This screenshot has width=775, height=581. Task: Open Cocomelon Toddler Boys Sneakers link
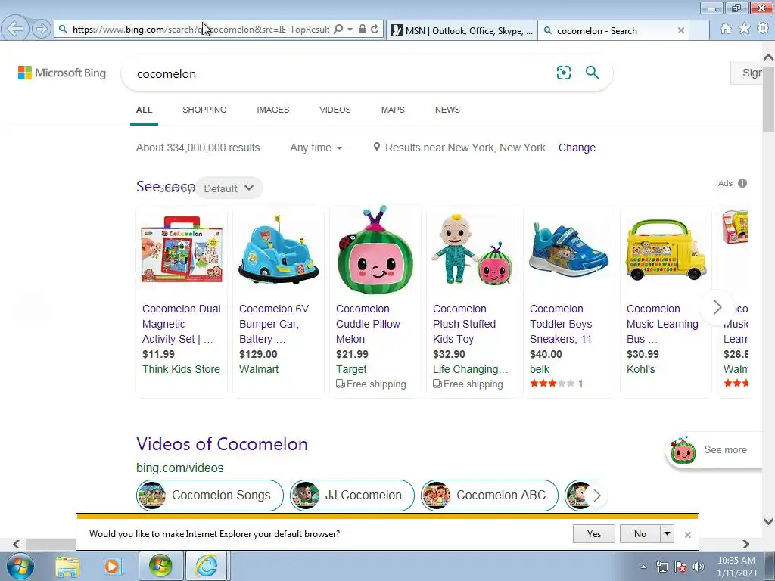(x=561, y=324)
